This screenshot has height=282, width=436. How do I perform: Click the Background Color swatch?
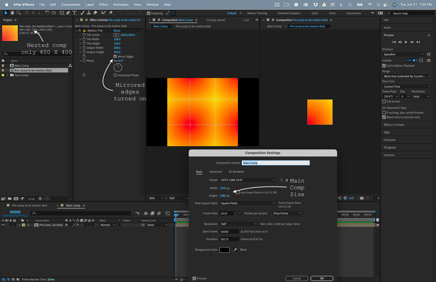(224, 250)
